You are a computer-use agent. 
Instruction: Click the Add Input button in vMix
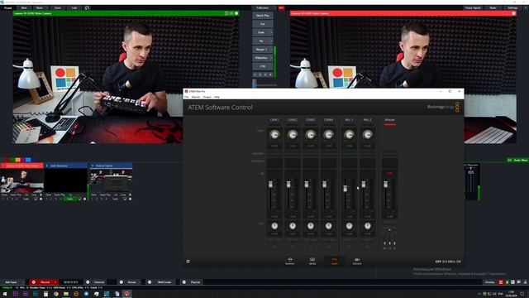point(11,282)
